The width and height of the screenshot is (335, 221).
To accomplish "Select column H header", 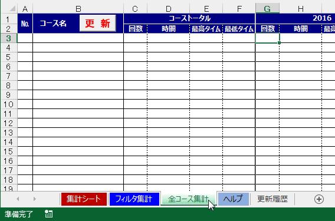I will pyautogui.click(x=301, y=9).
